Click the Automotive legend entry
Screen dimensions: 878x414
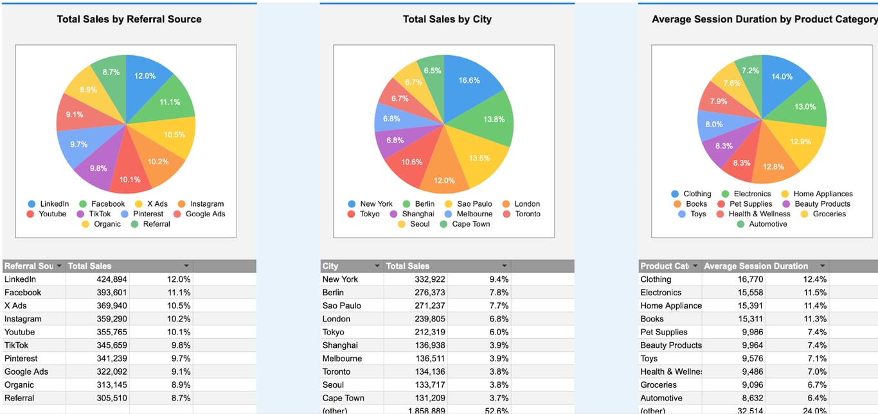(x=762, y=224)
